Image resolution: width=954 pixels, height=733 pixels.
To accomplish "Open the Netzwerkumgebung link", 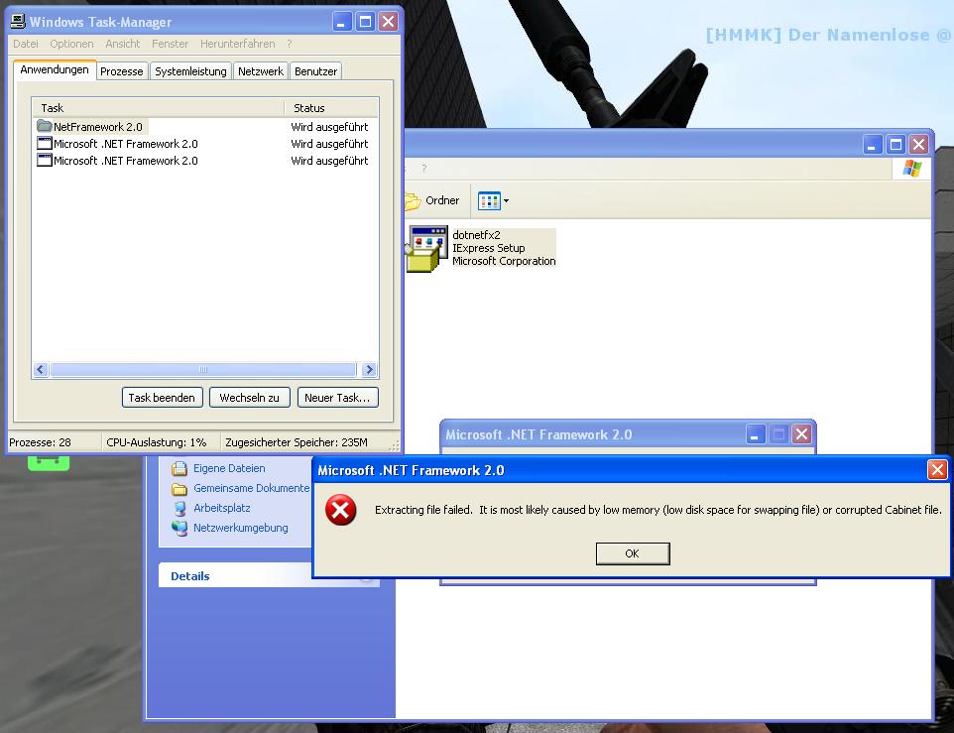I will [240, 528].
